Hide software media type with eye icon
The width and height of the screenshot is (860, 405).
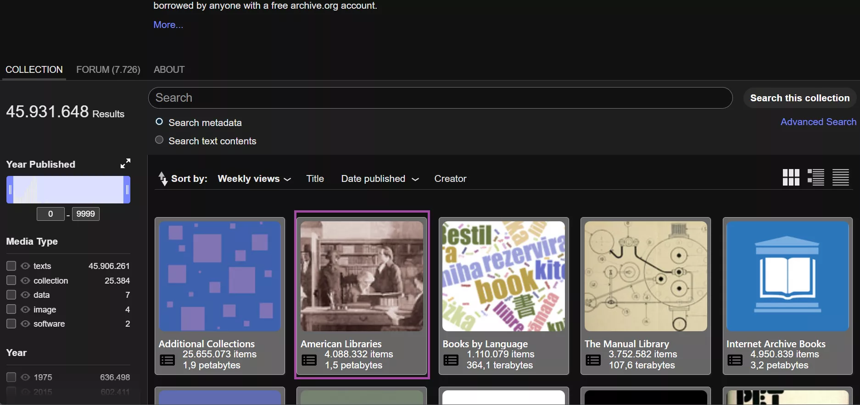tap(25, 323)
